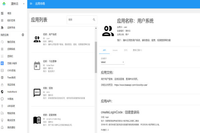This screenshot has width=200, height=133.
Task: Switch to the Issues tab
Action: (x=115, y=50)
